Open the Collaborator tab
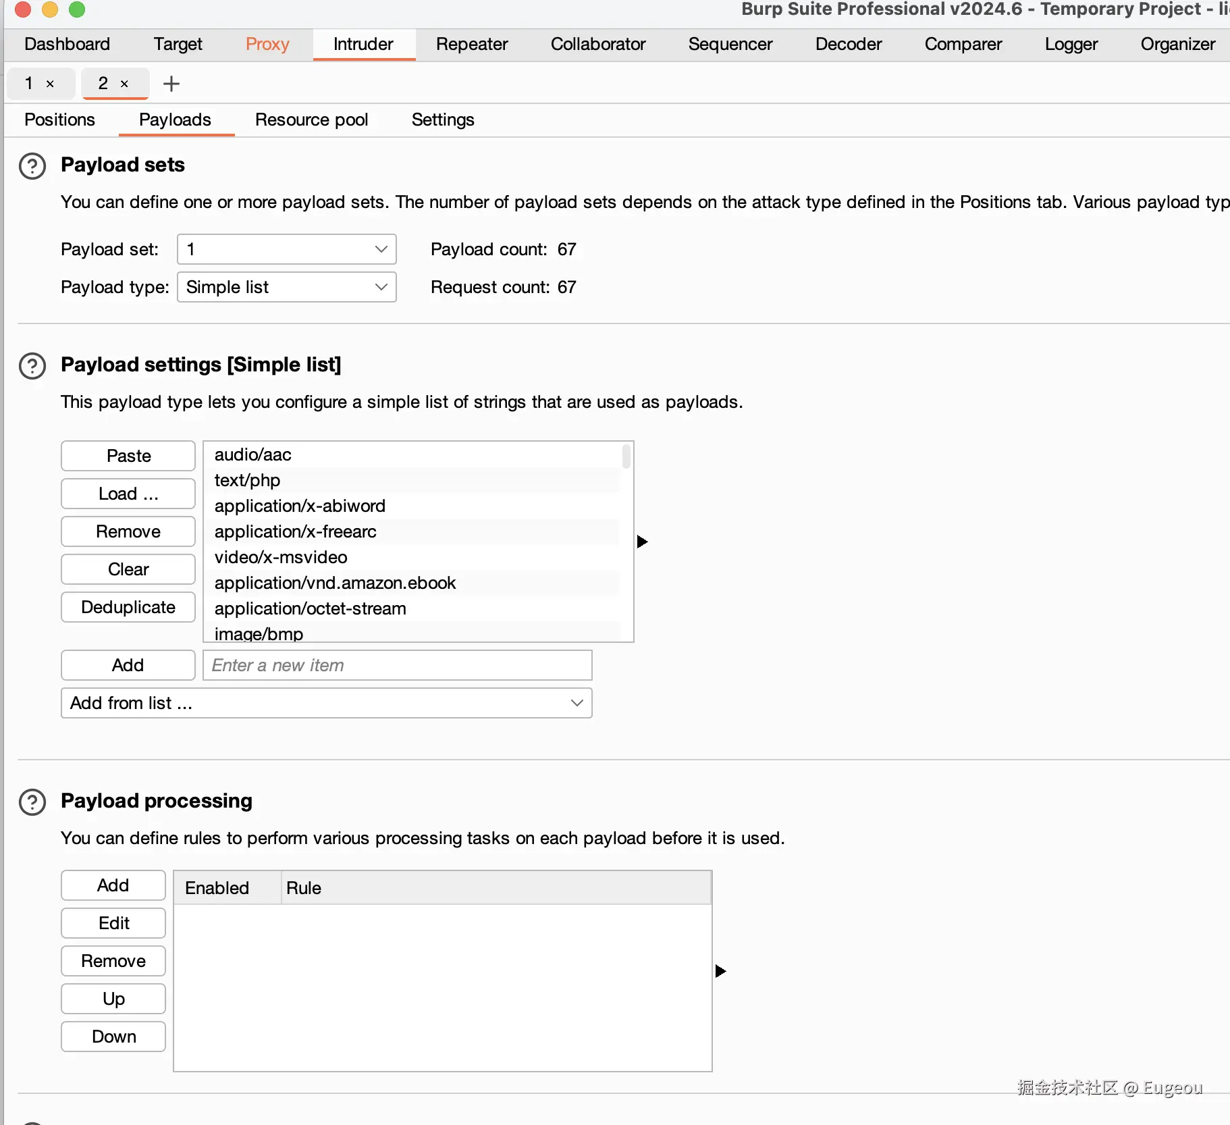The image size is (1230, 1125). 598,44
